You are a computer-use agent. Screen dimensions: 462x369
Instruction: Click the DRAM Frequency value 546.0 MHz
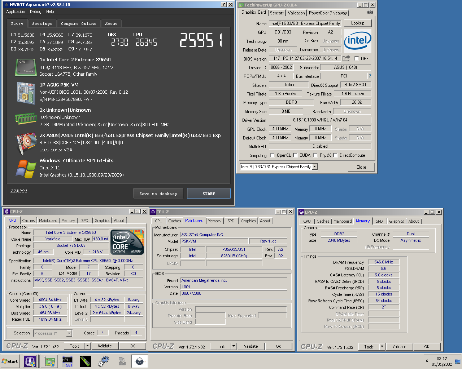[x=384, y=262]
